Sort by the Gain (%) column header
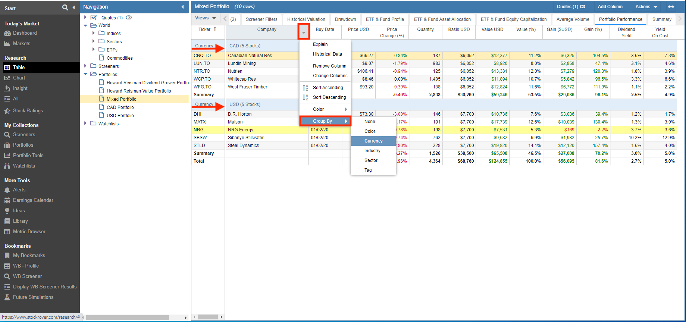Viewport: 686px width, 322px height. click(x=593, y=32)
